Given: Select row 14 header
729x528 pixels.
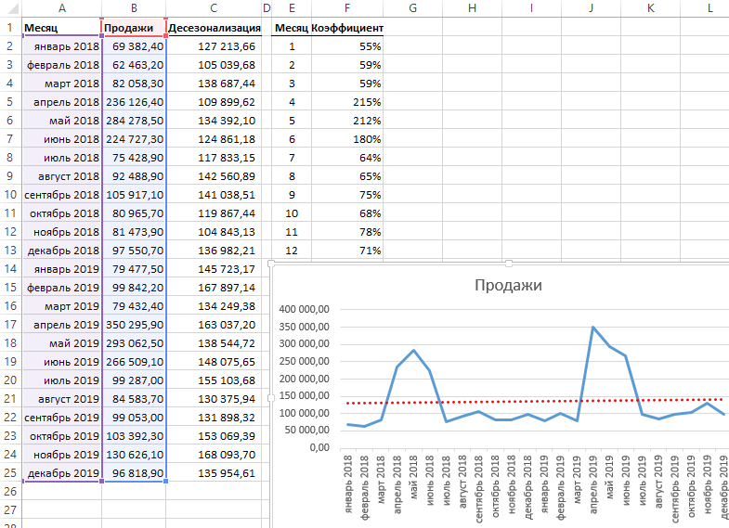Looking at the screenshot, I should [9, 269].
